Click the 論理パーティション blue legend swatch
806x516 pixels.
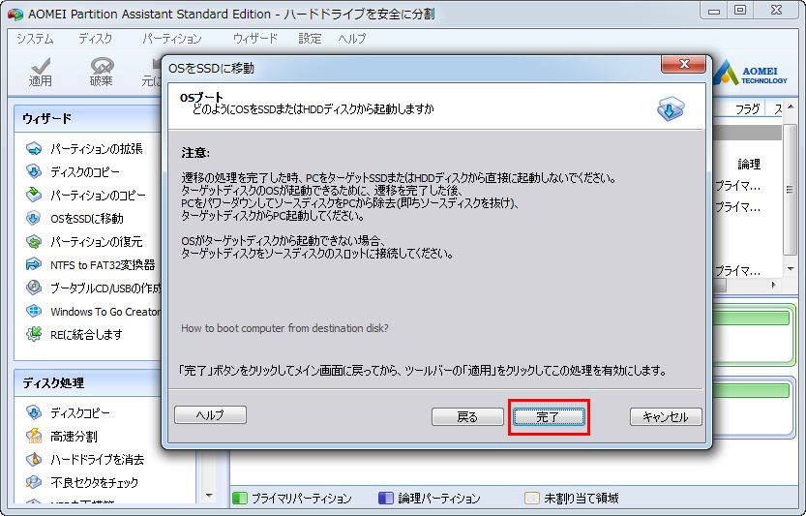385,498
